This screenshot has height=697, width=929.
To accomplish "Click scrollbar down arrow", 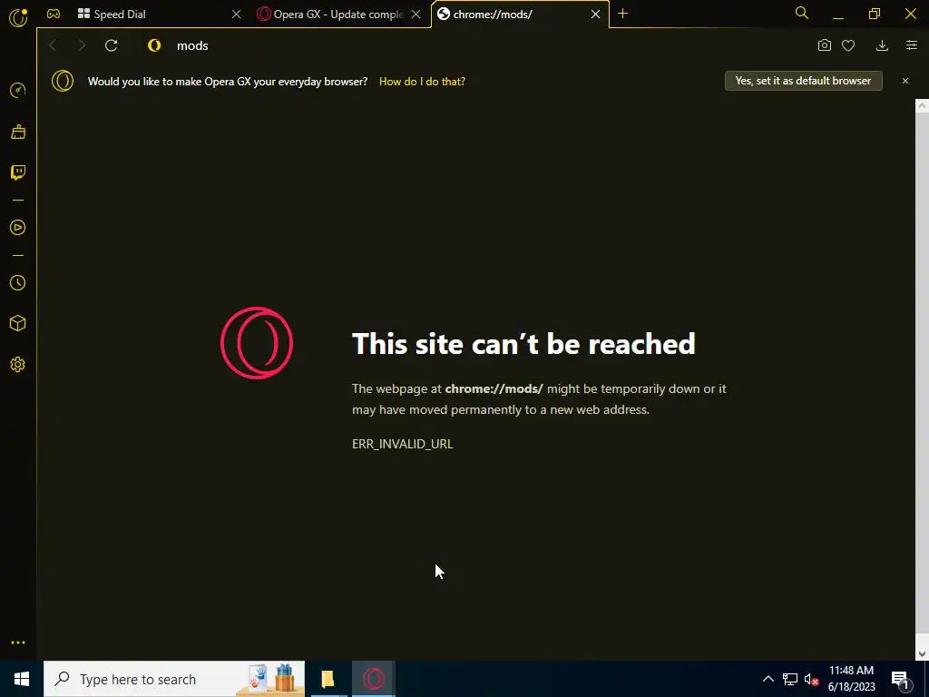I will 922,653.
